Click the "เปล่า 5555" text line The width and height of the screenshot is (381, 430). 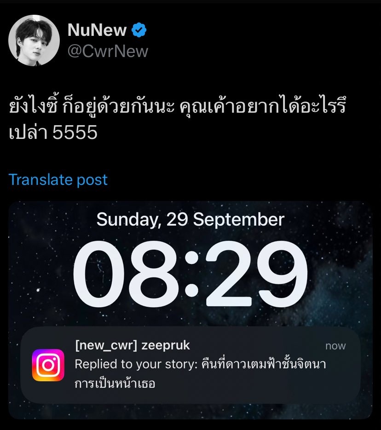(x=53, y=132)
